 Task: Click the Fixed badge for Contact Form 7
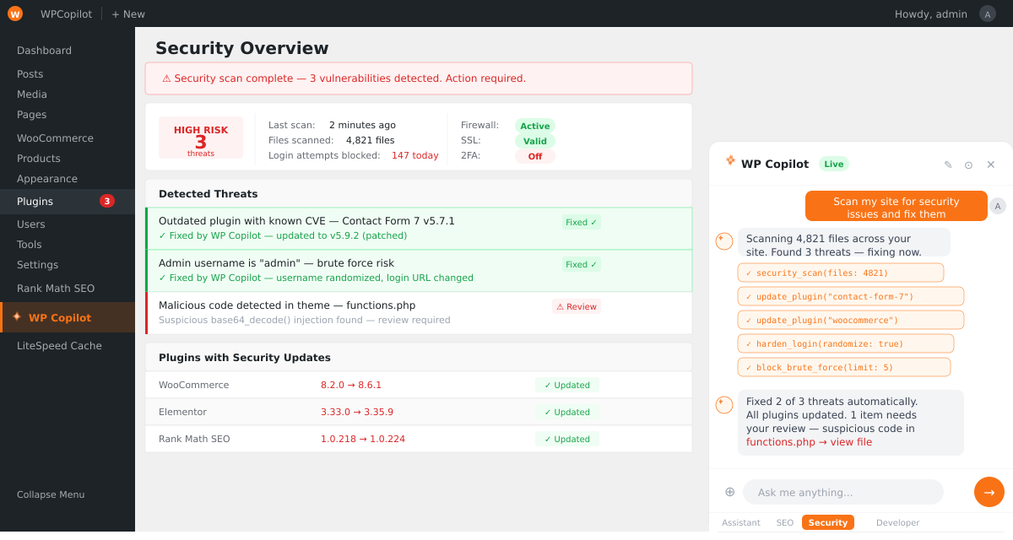click(582, 223)
